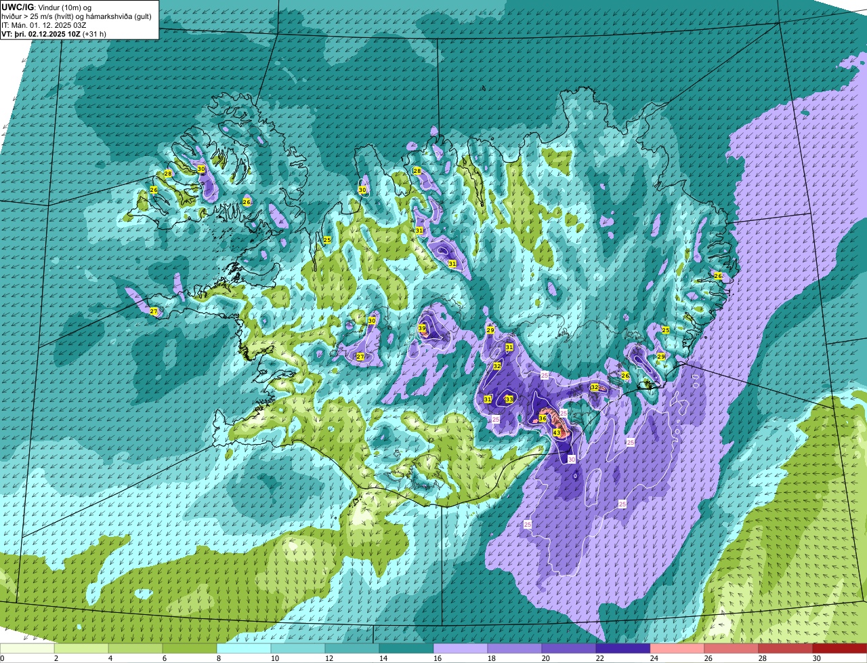Click the 26–28 m/s salmon red legend swatch

(732, 648)
